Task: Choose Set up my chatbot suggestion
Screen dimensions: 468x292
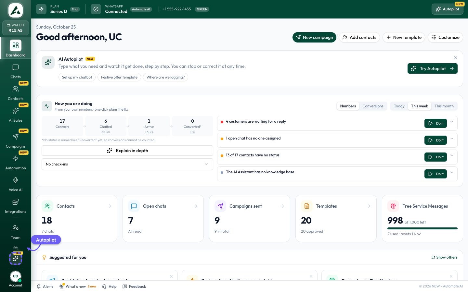Action: pos(77,77)
